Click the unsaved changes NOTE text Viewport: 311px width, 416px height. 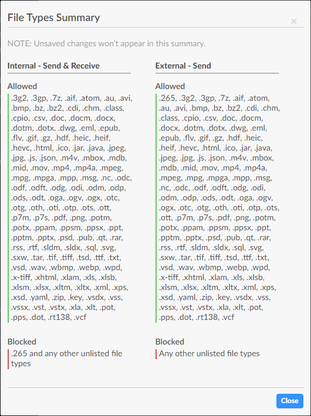[x=106, y=43]
